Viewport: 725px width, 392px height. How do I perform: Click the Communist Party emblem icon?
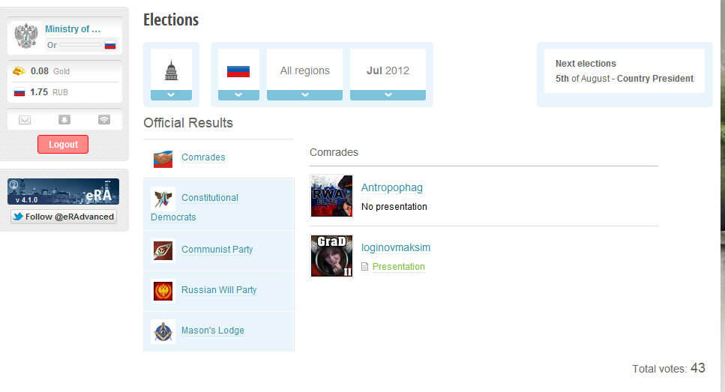[x=163, y=250]
